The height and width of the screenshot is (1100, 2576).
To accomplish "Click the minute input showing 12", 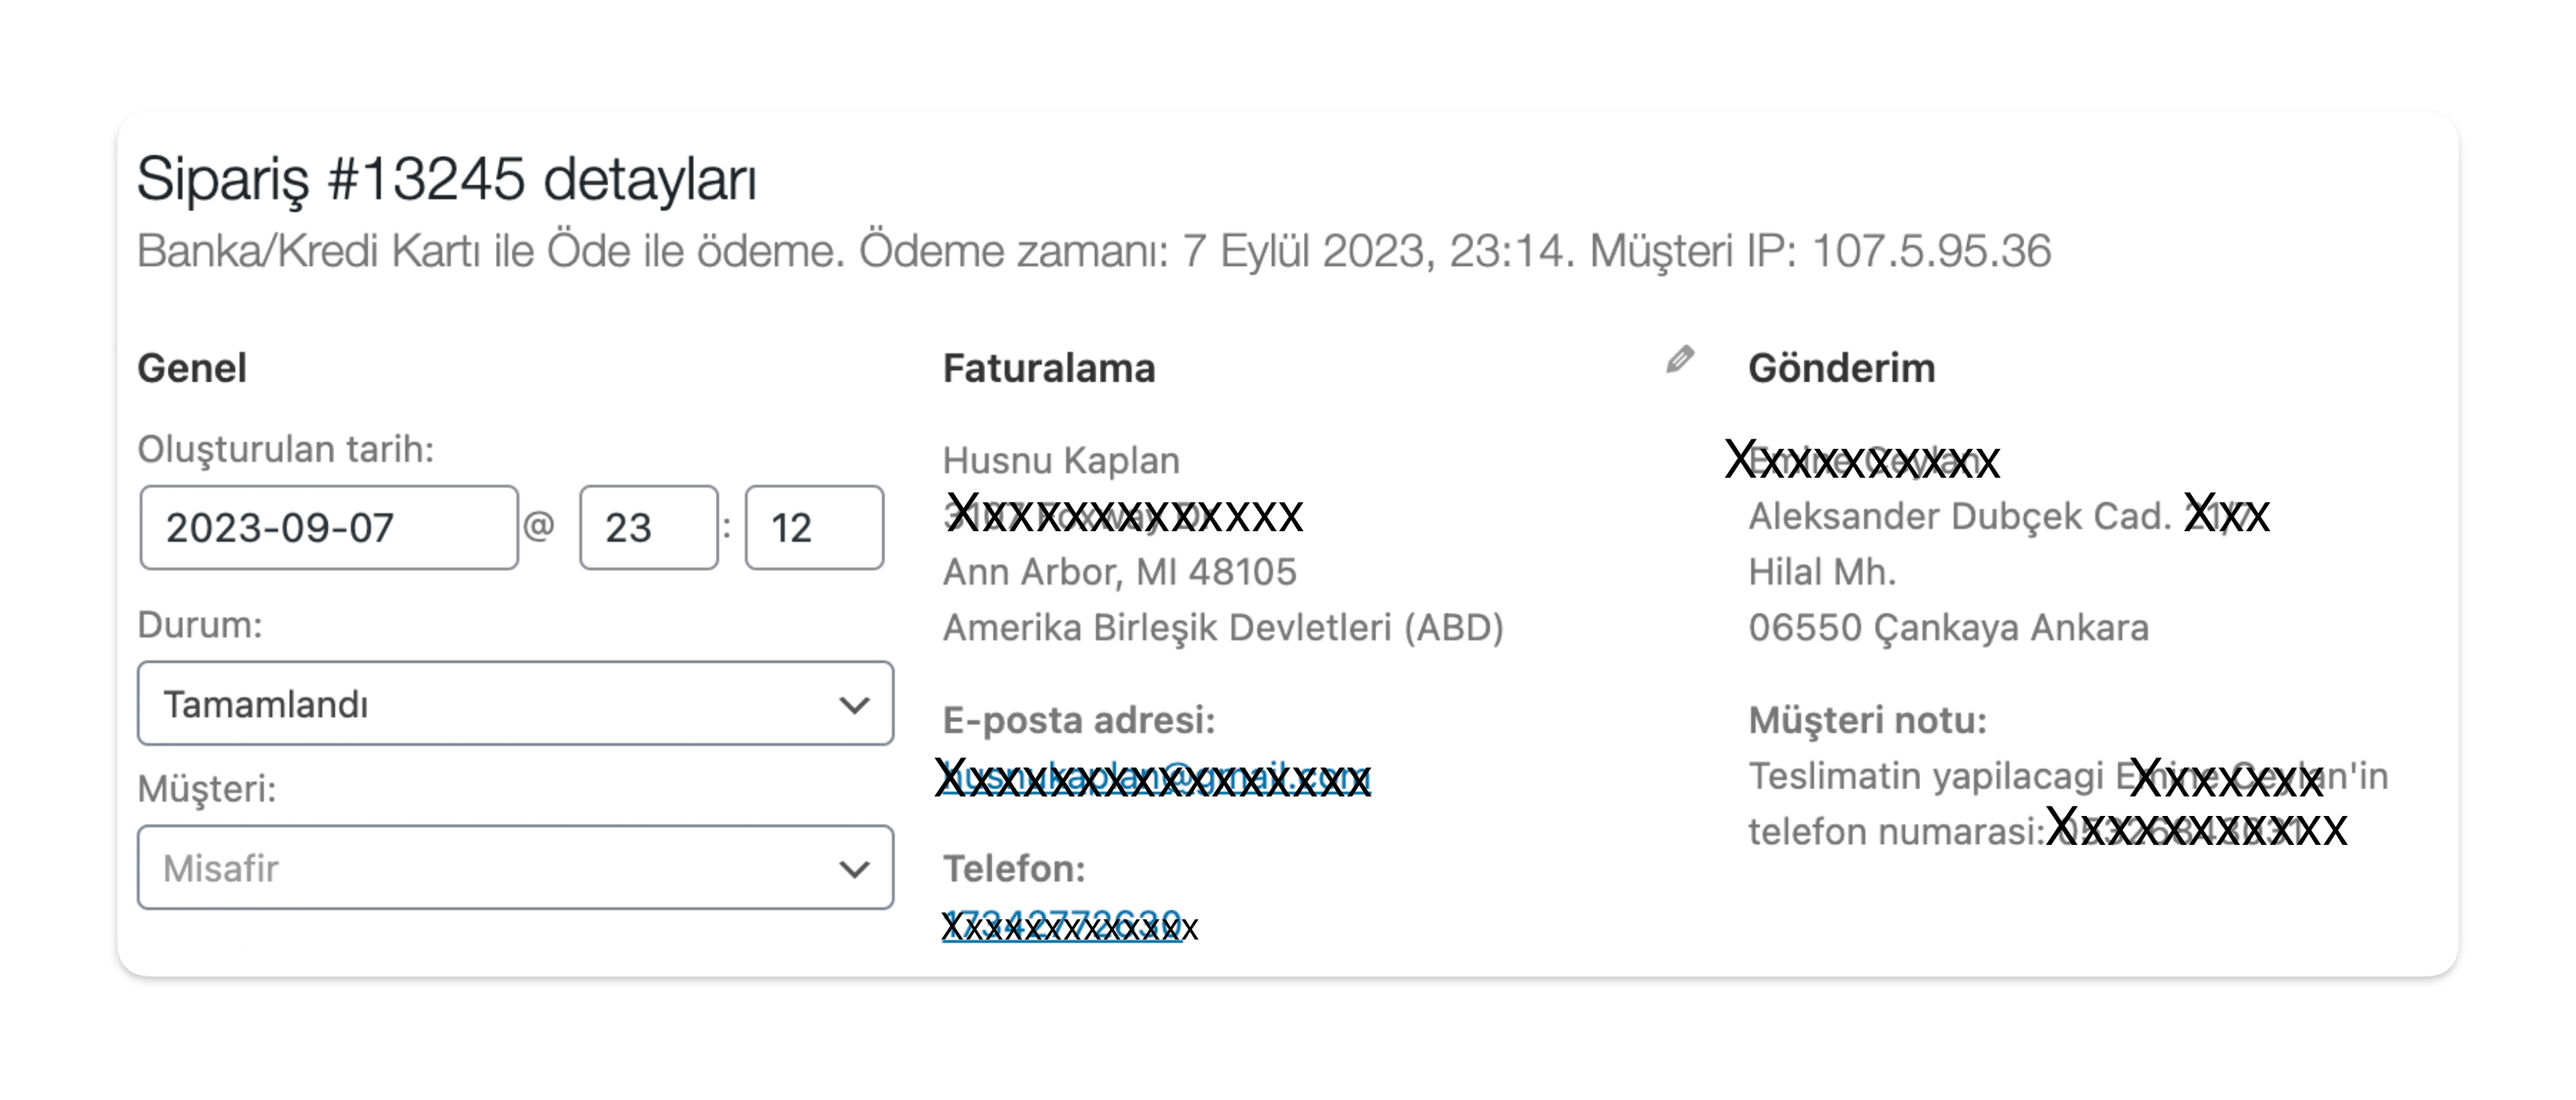I will (814, 528).
